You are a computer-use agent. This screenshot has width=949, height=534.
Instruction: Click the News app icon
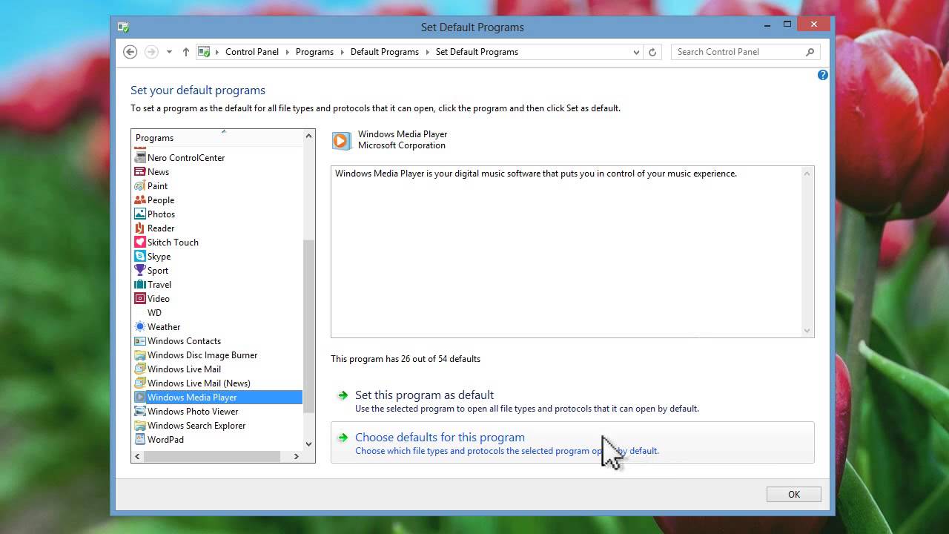(140, 171)
